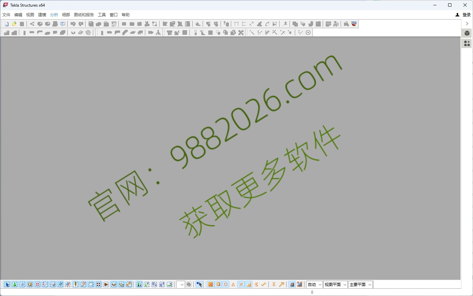This screenshot has height=296, width=473.
Task: Toggle snap to nearest points check mark
Action: (264, 284)
